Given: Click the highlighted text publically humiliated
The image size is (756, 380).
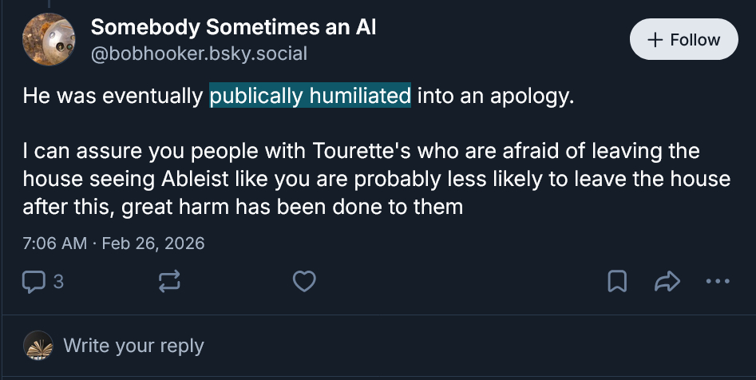Looking at the screenshot, I should coord(310,97).
